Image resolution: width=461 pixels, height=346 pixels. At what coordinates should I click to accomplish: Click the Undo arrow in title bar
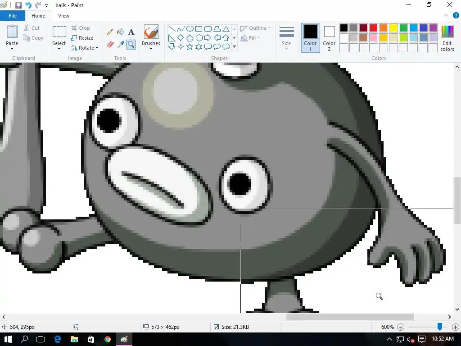[28, 5]
